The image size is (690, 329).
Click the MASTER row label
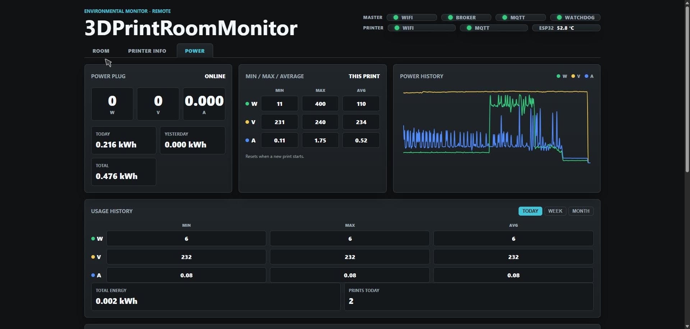point(373,17)
